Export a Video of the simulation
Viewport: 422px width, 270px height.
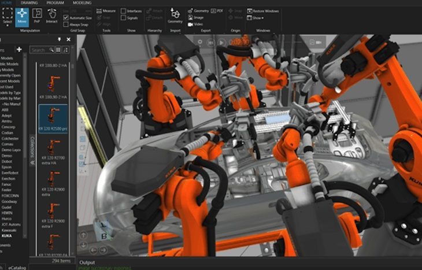(195, 24)
